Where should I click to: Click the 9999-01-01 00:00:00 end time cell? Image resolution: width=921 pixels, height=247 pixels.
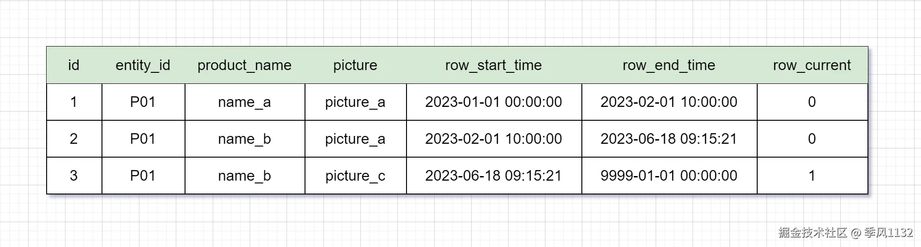point(669,176)
